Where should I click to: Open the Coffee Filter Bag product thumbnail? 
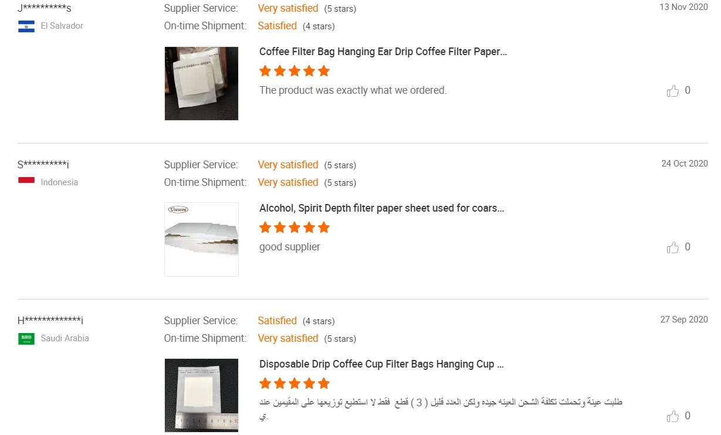pos(201,83)
